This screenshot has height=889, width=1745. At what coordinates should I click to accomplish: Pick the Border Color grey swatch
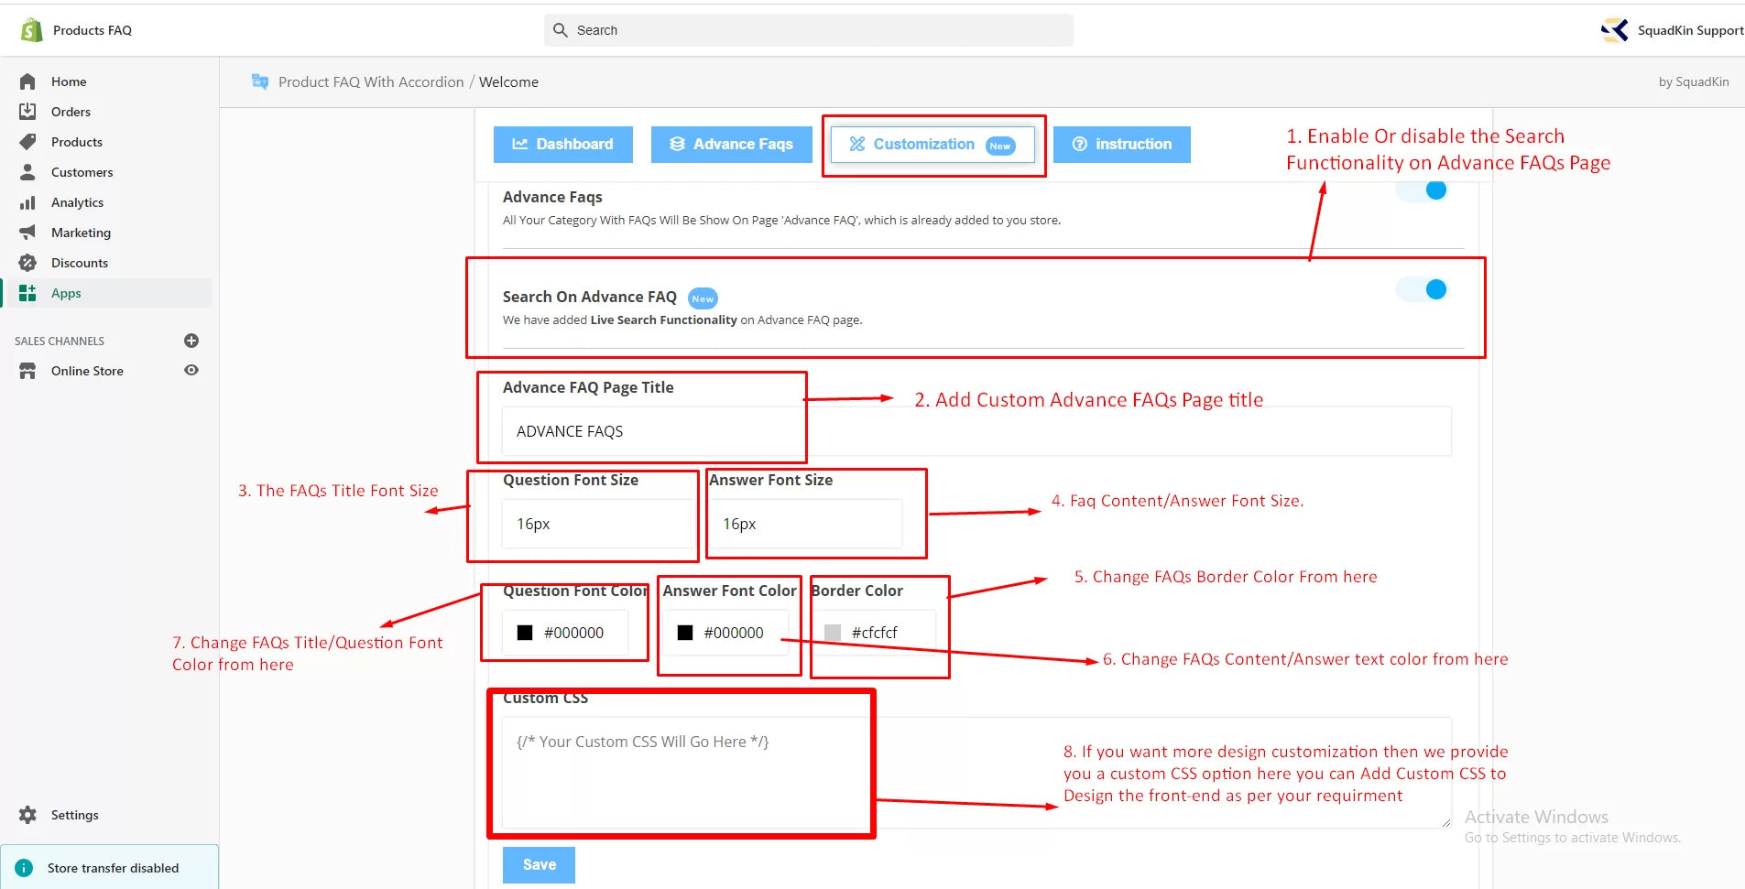click(x=833, y=633)
